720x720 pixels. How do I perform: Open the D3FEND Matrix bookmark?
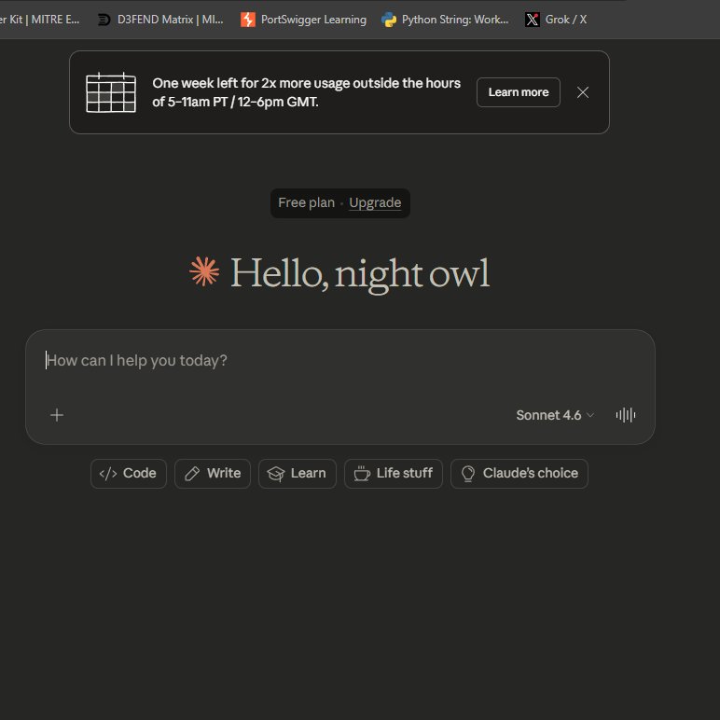[x=160, y=20]
